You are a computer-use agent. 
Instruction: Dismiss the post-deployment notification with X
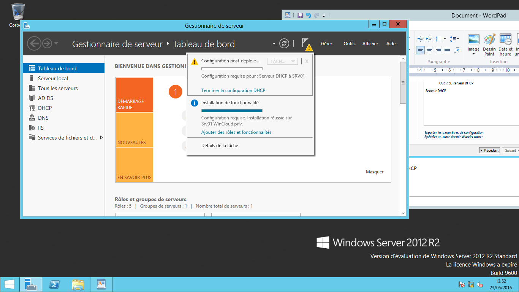307,61
